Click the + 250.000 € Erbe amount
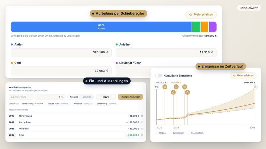Image resolution: width=266 pixels, height=149 pixels. point(133,135)
